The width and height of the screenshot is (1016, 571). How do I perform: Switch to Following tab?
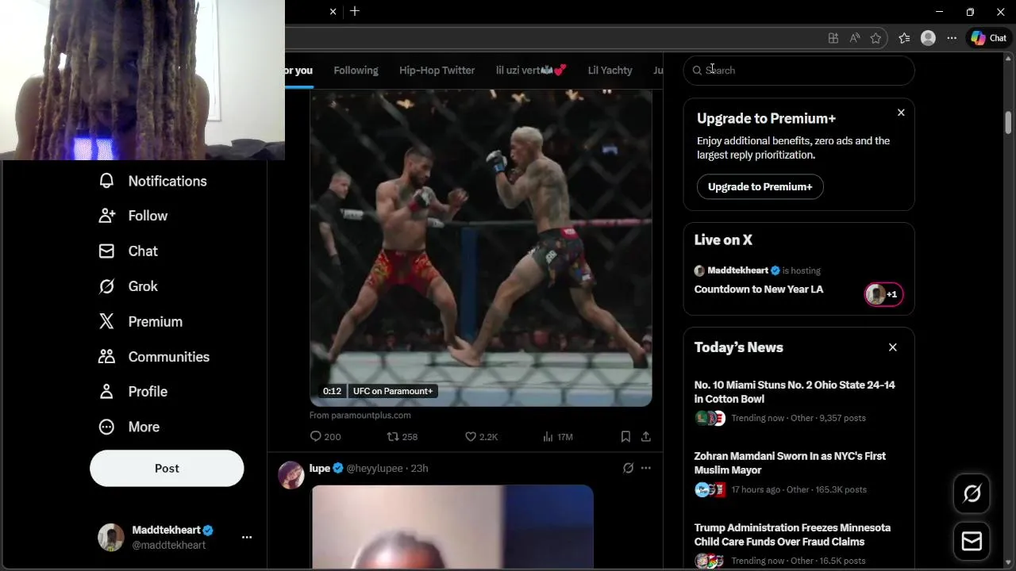point(356,71)
